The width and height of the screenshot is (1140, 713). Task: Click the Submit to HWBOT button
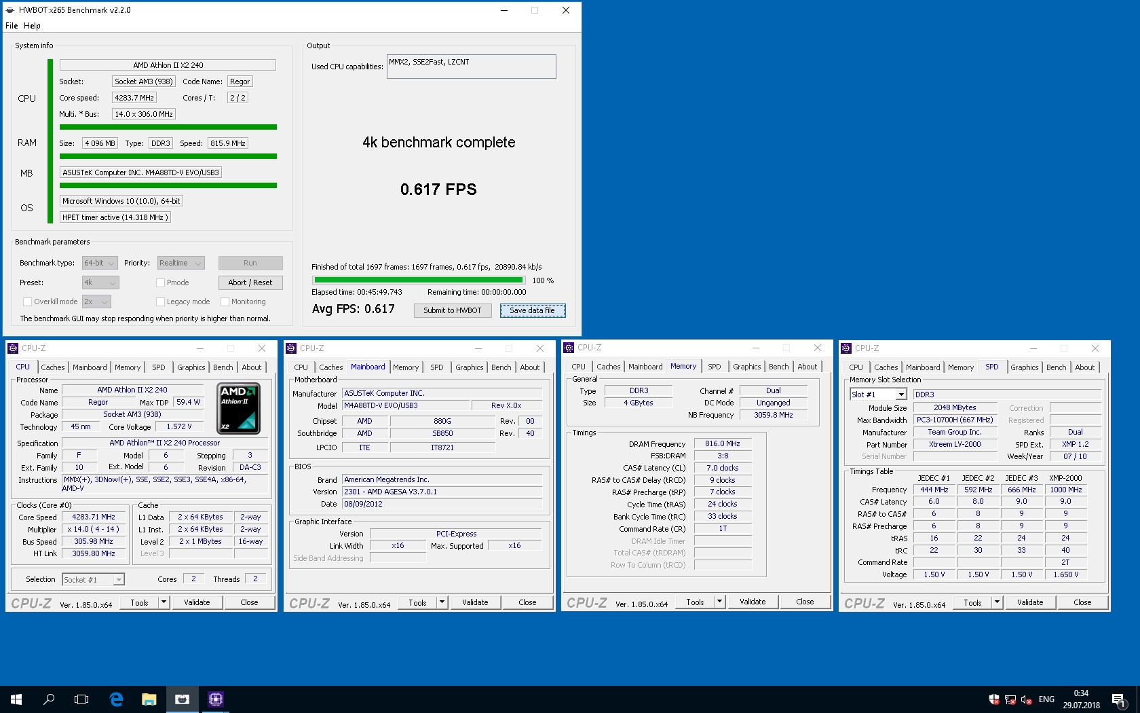pos(453,310)
